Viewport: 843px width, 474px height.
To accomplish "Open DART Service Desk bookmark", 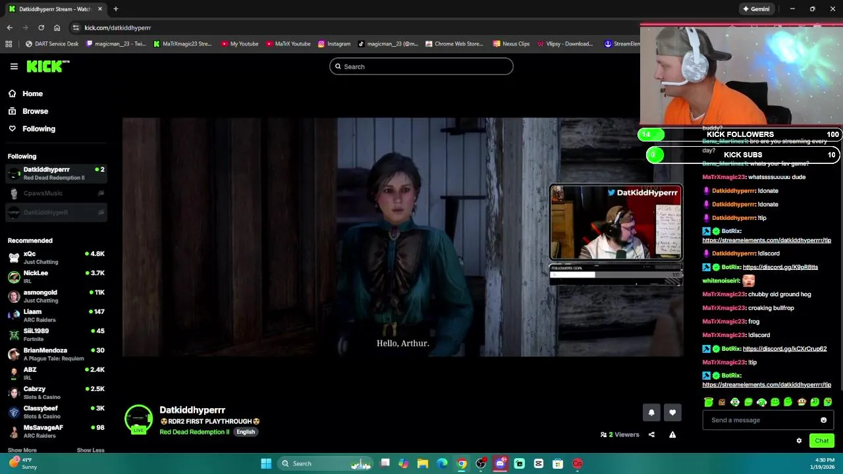I will point(52,44).
